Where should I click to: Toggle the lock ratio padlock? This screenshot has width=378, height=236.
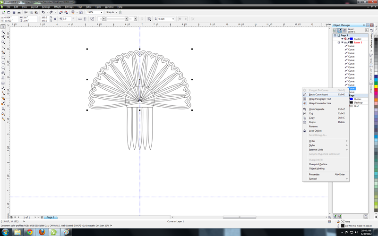(55, 19)
